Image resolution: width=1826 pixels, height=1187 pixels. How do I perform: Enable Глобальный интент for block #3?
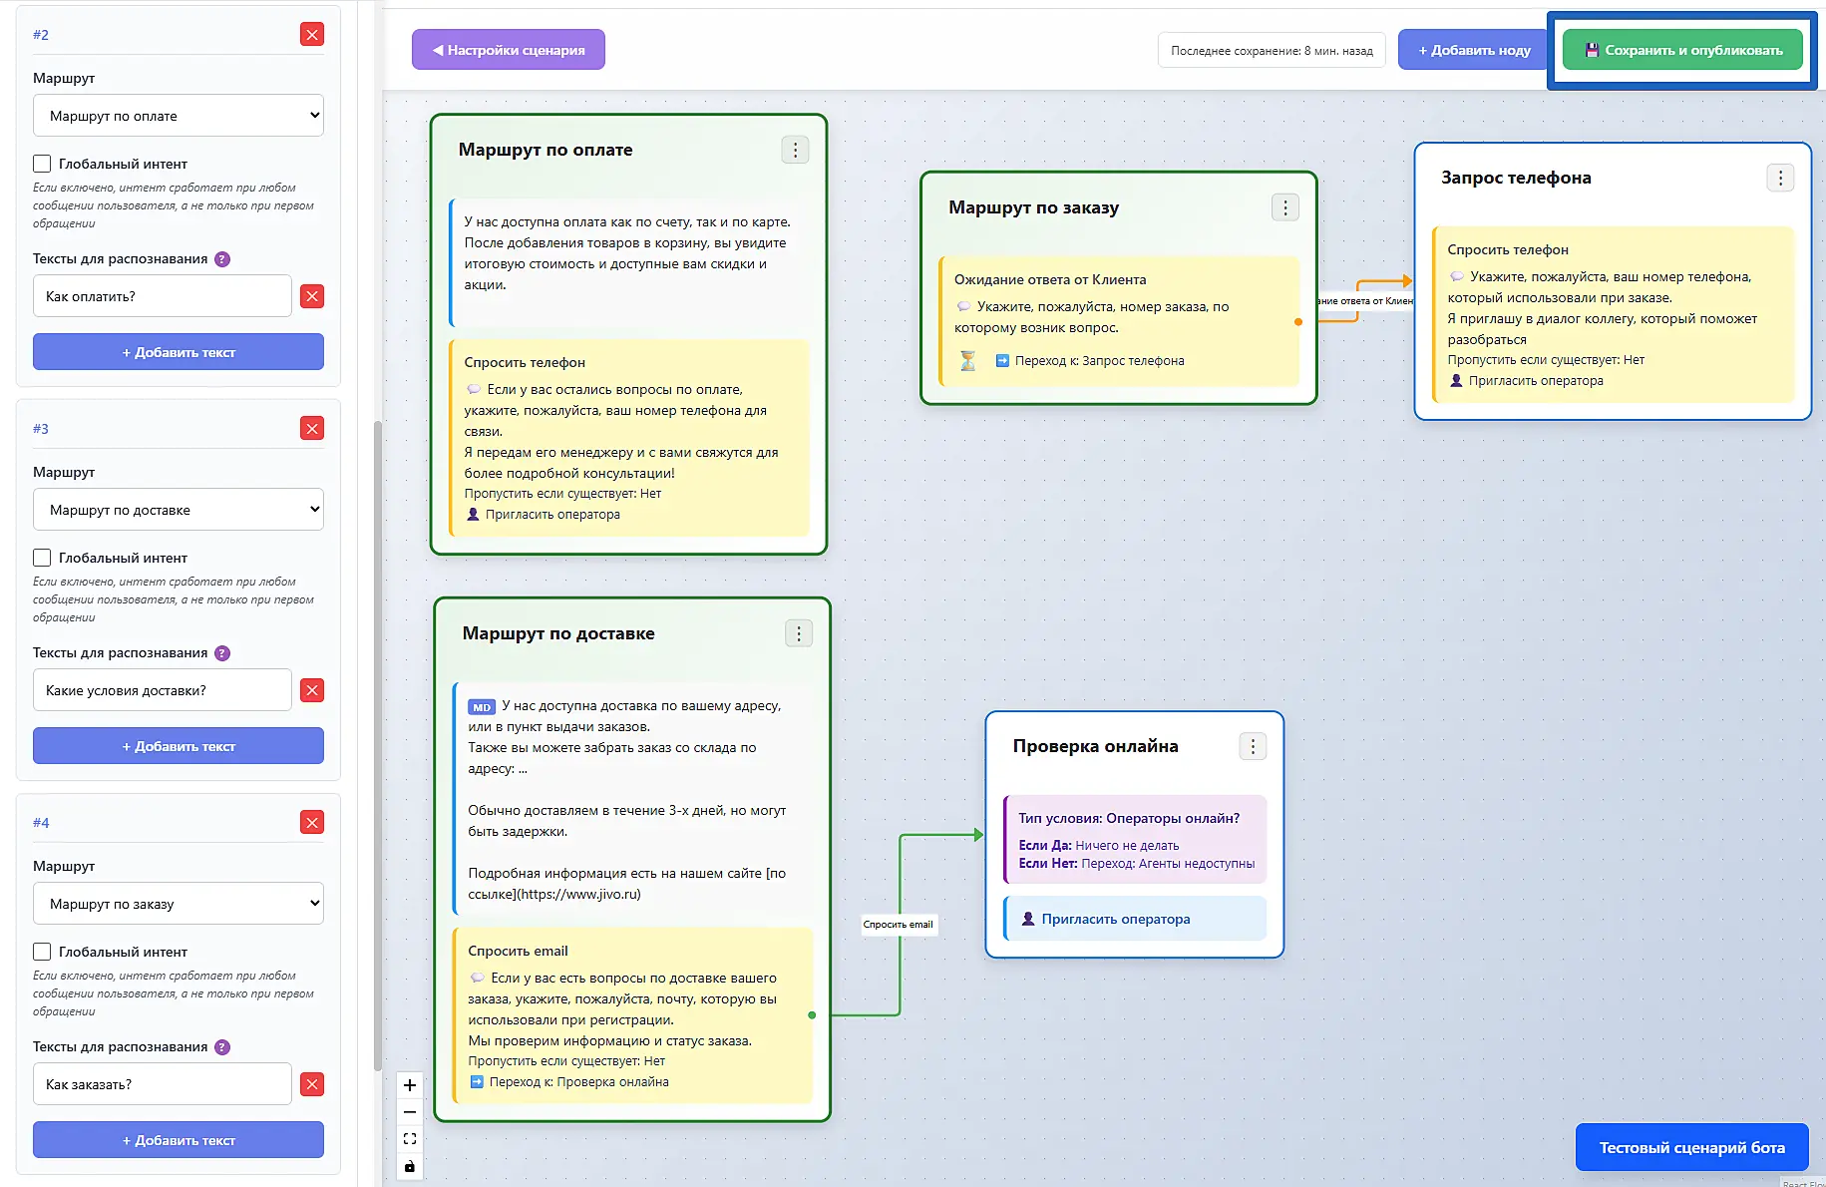click(x=42, y=558)
